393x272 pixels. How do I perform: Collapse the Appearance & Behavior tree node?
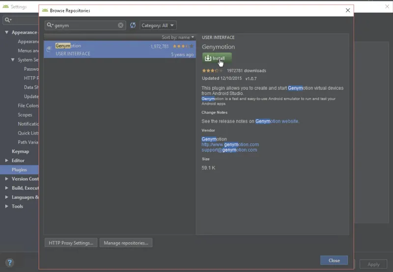[x=7, y=32]
